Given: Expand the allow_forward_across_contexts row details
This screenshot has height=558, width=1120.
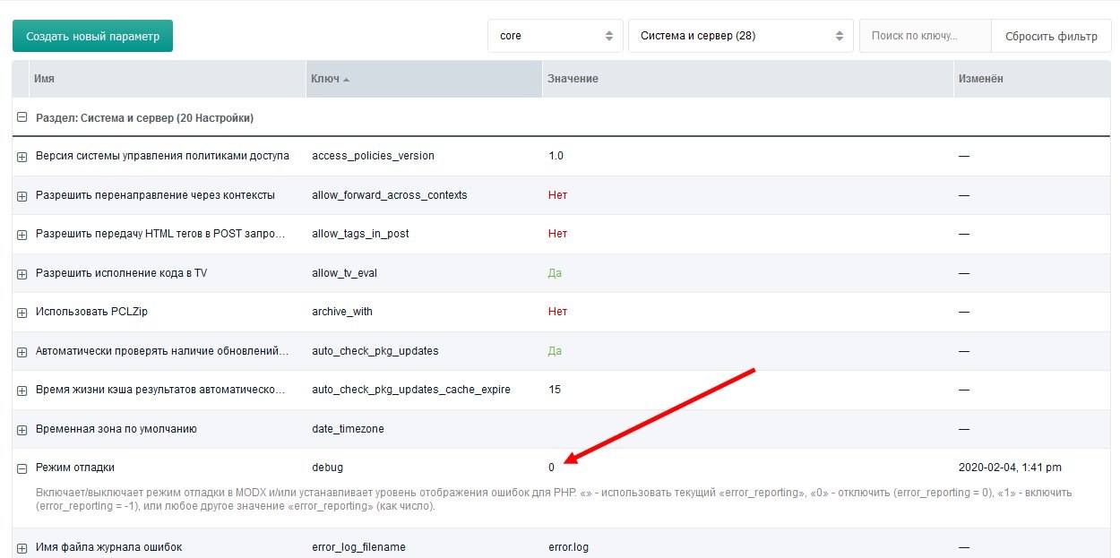Looking at the screenshot, I should [x=22, y=195].
